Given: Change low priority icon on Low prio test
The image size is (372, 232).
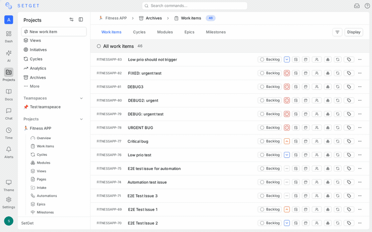Looking at the screenshot, I should click(287, 155).
